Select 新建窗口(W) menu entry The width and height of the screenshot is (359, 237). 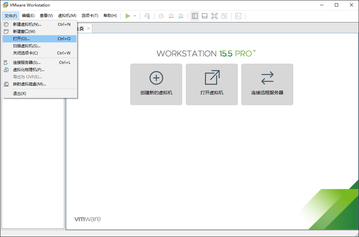[39, 32]
